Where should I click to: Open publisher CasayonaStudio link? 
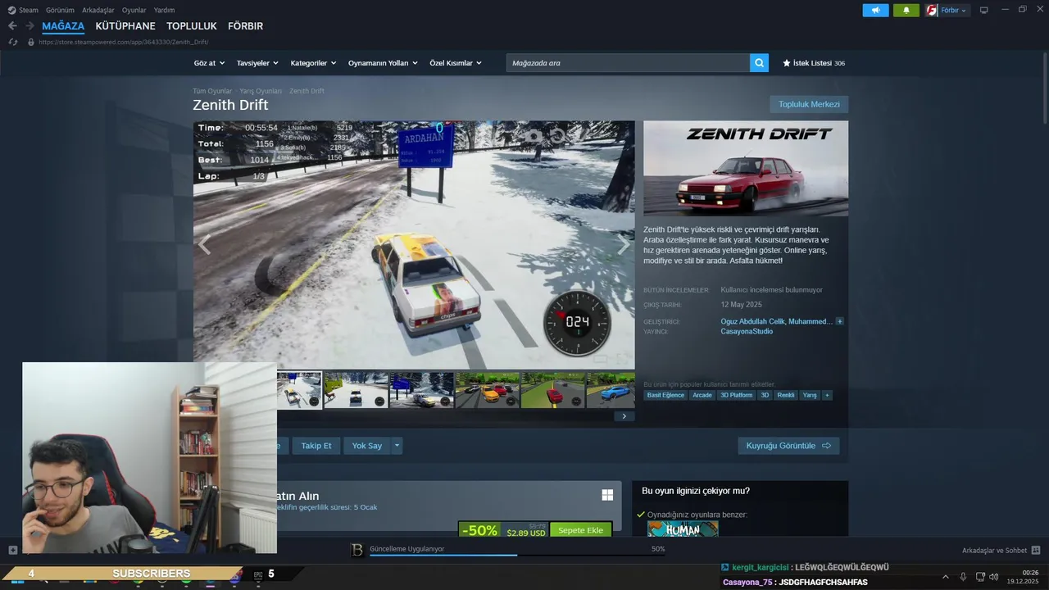(x=747, y=332)
